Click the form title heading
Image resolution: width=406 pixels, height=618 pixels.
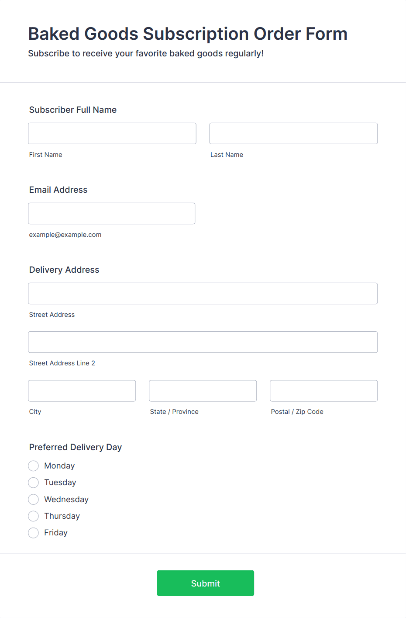pyautogui.click(x=188, y=34)
